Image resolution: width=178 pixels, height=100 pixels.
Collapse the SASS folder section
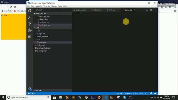pyautogui.click(x=53, y=28)
